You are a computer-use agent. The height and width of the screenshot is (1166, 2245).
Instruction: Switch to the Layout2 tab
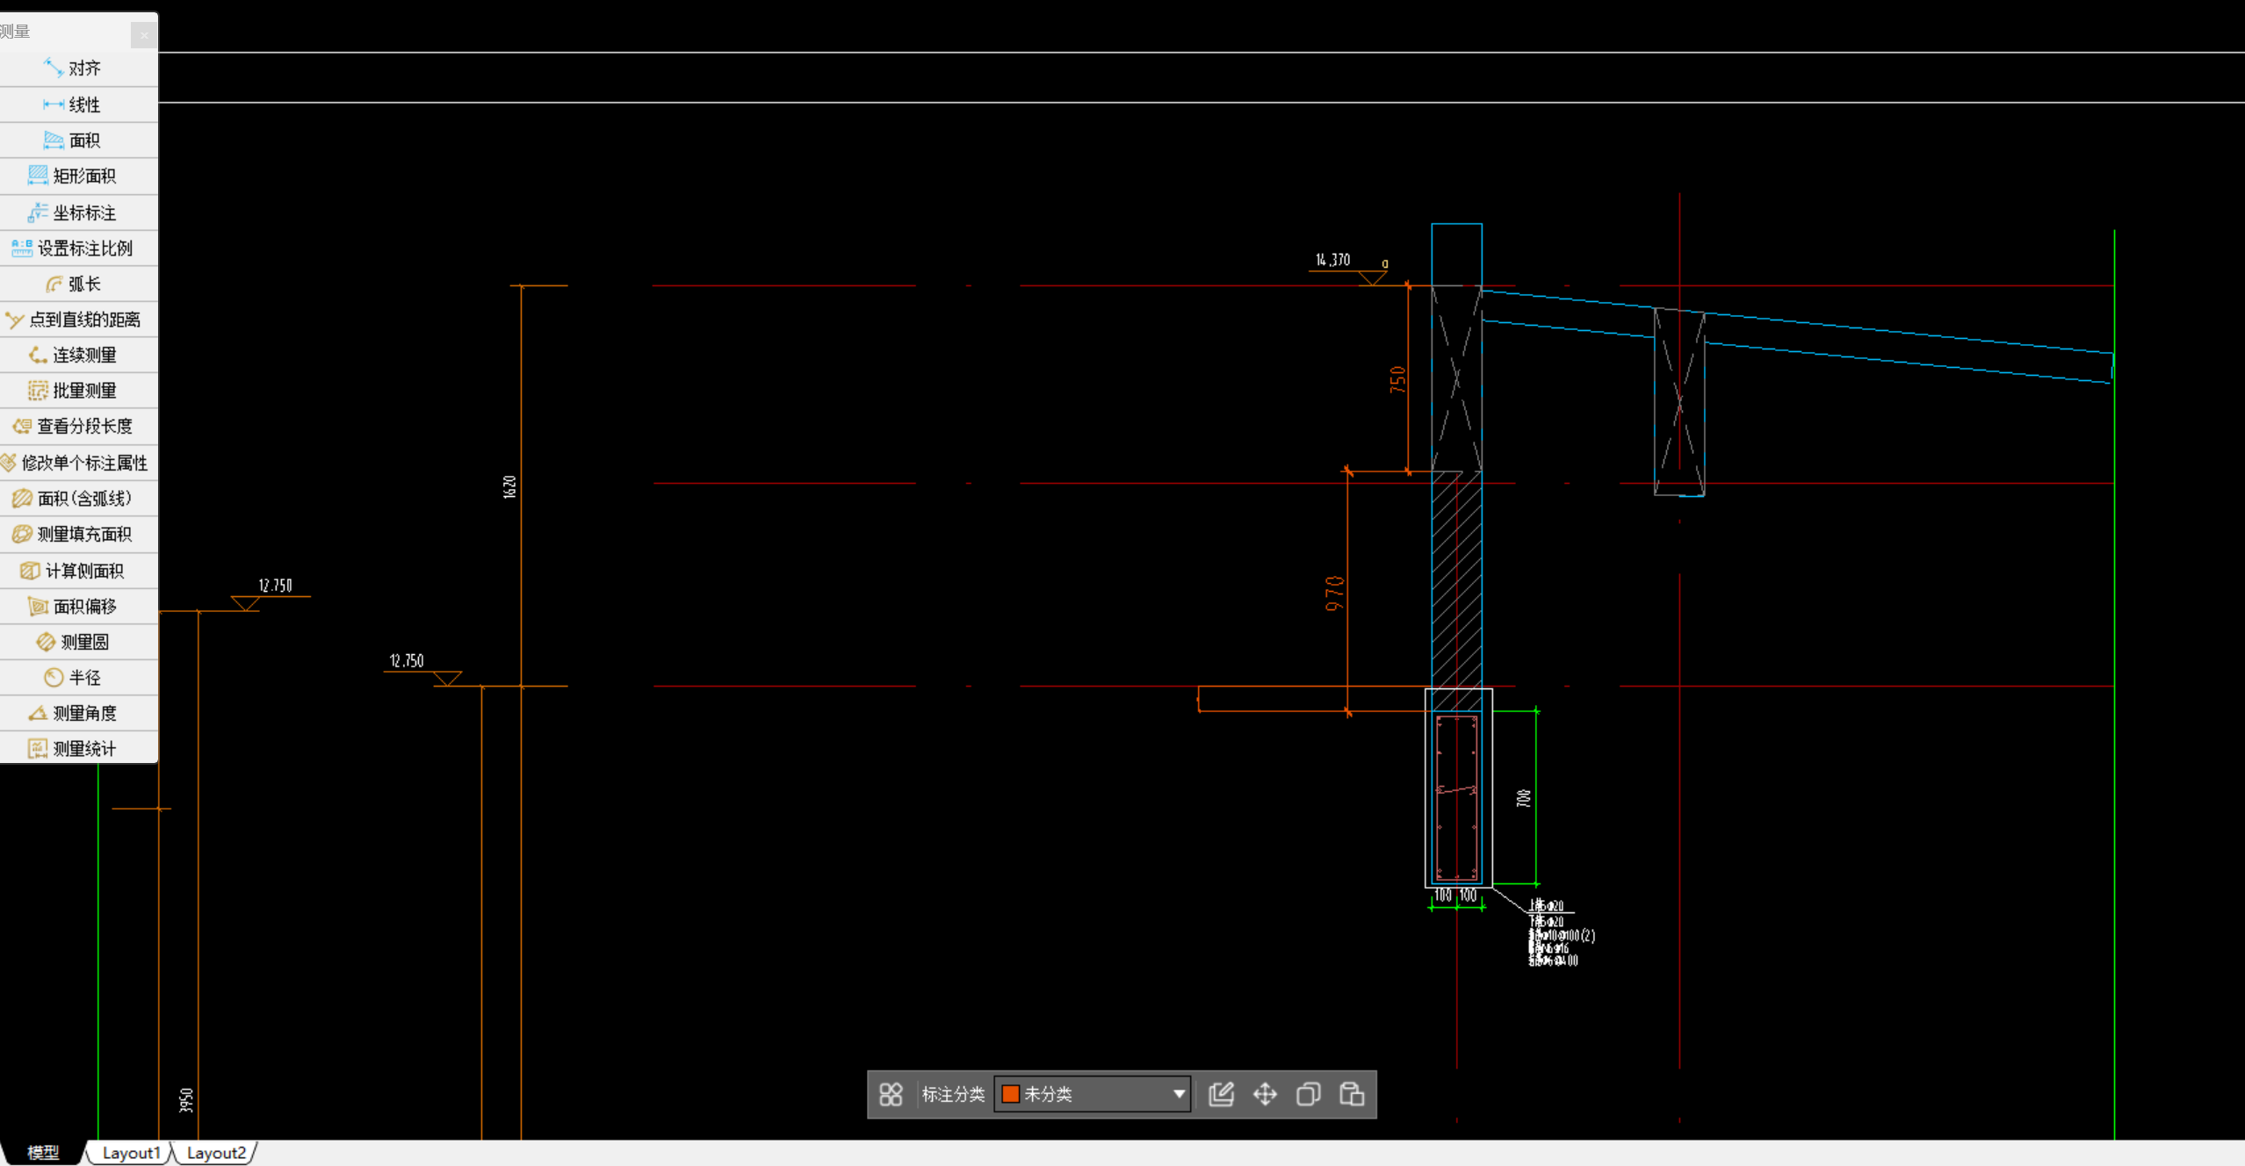216,1153
